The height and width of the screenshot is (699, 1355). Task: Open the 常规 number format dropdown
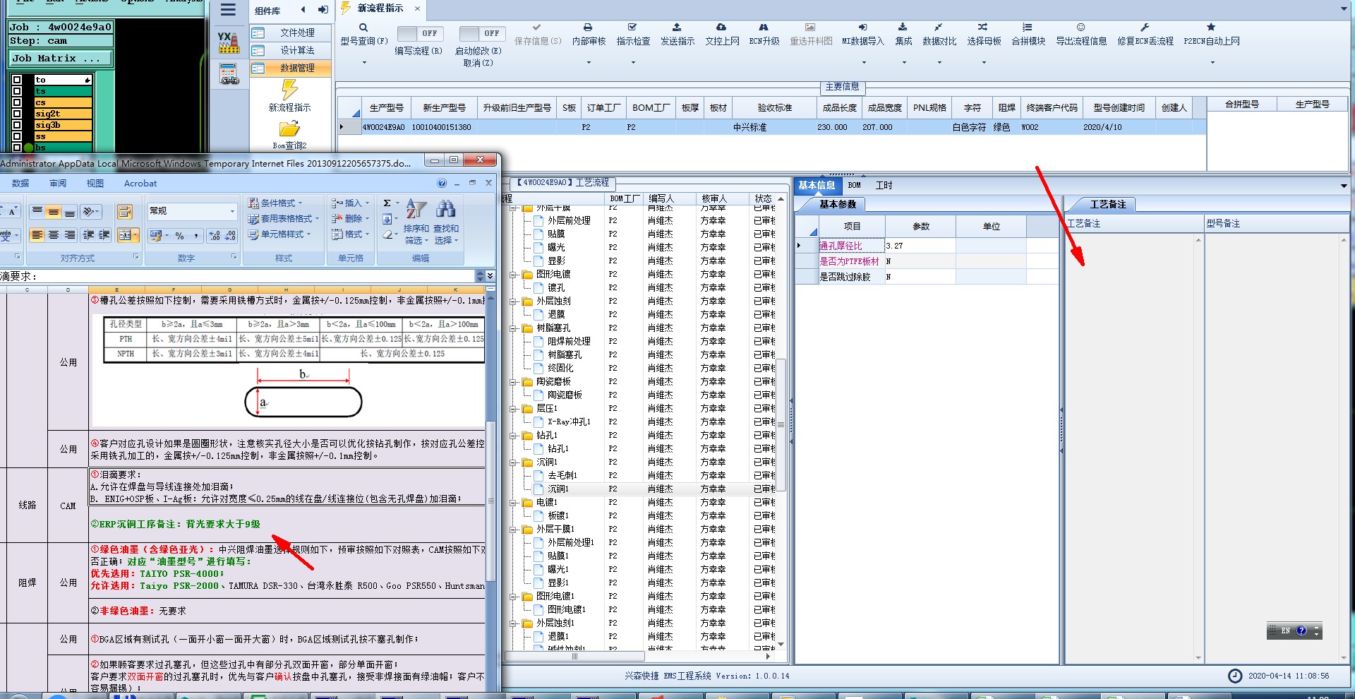232,211
